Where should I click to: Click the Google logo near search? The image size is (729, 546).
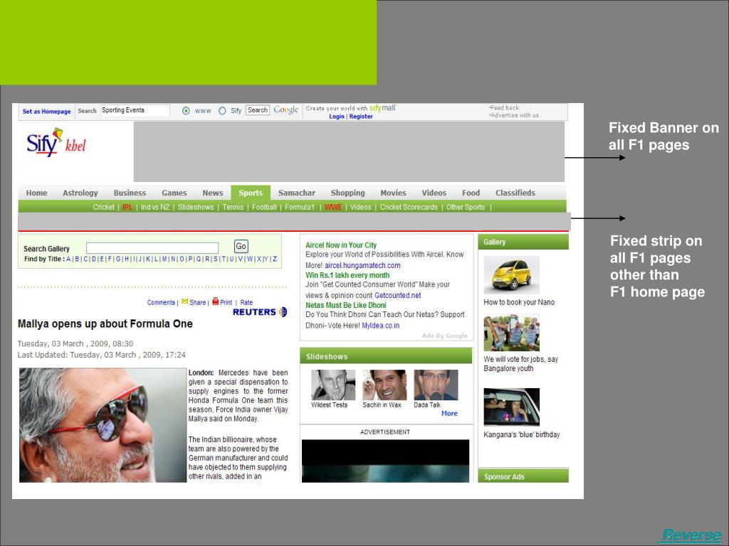pos(285,110)
